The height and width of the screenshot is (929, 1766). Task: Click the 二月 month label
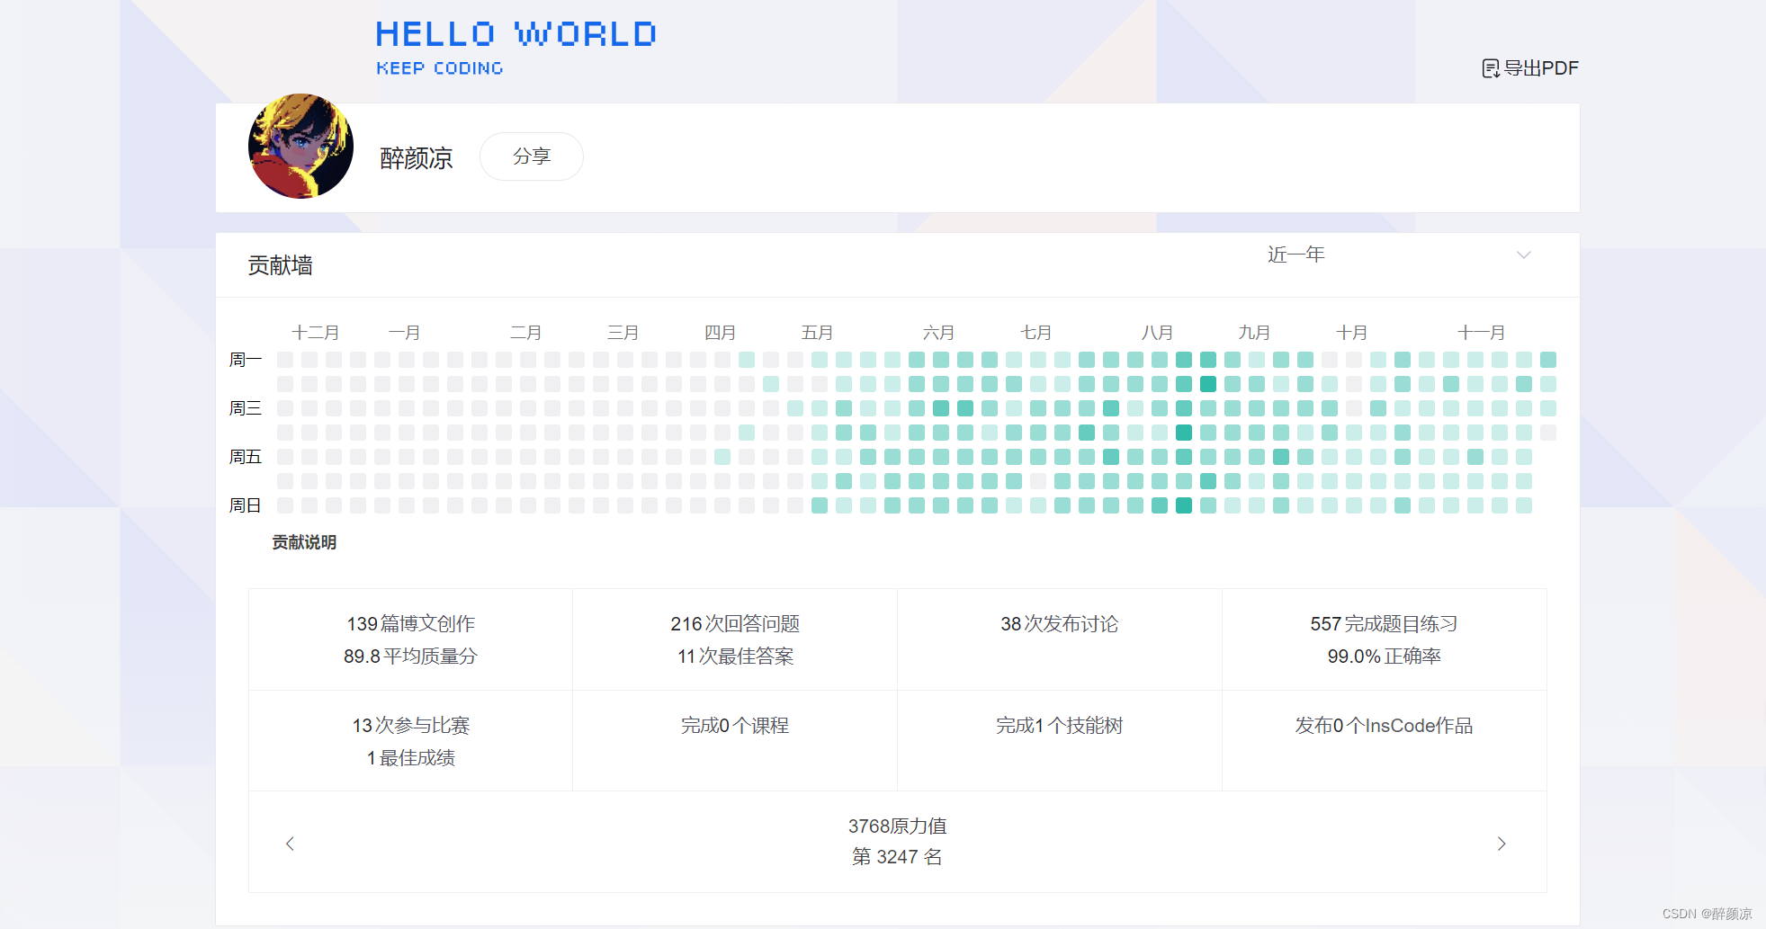click(x=526, y=333)
